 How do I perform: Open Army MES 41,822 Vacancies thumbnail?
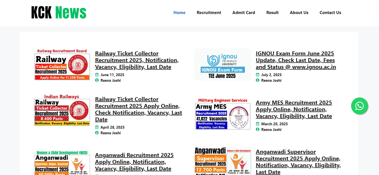[223, 114]
